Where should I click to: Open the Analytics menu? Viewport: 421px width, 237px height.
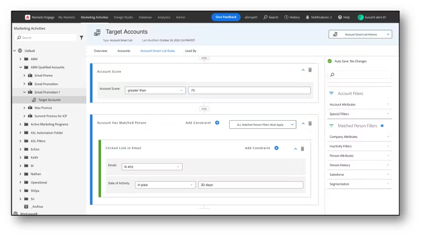pyautogui.click(x=164, y=17)
